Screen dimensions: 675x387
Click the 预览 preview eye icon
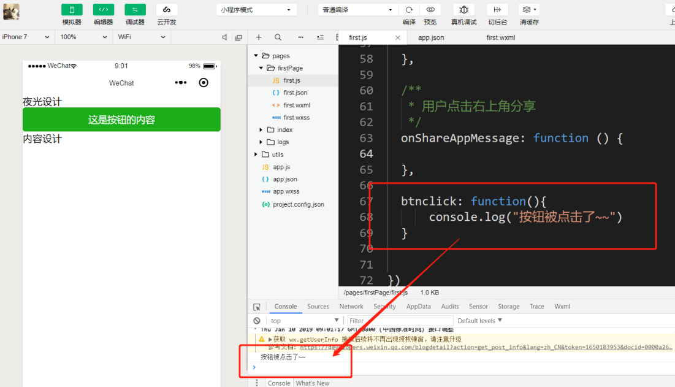tap(430, 9)
